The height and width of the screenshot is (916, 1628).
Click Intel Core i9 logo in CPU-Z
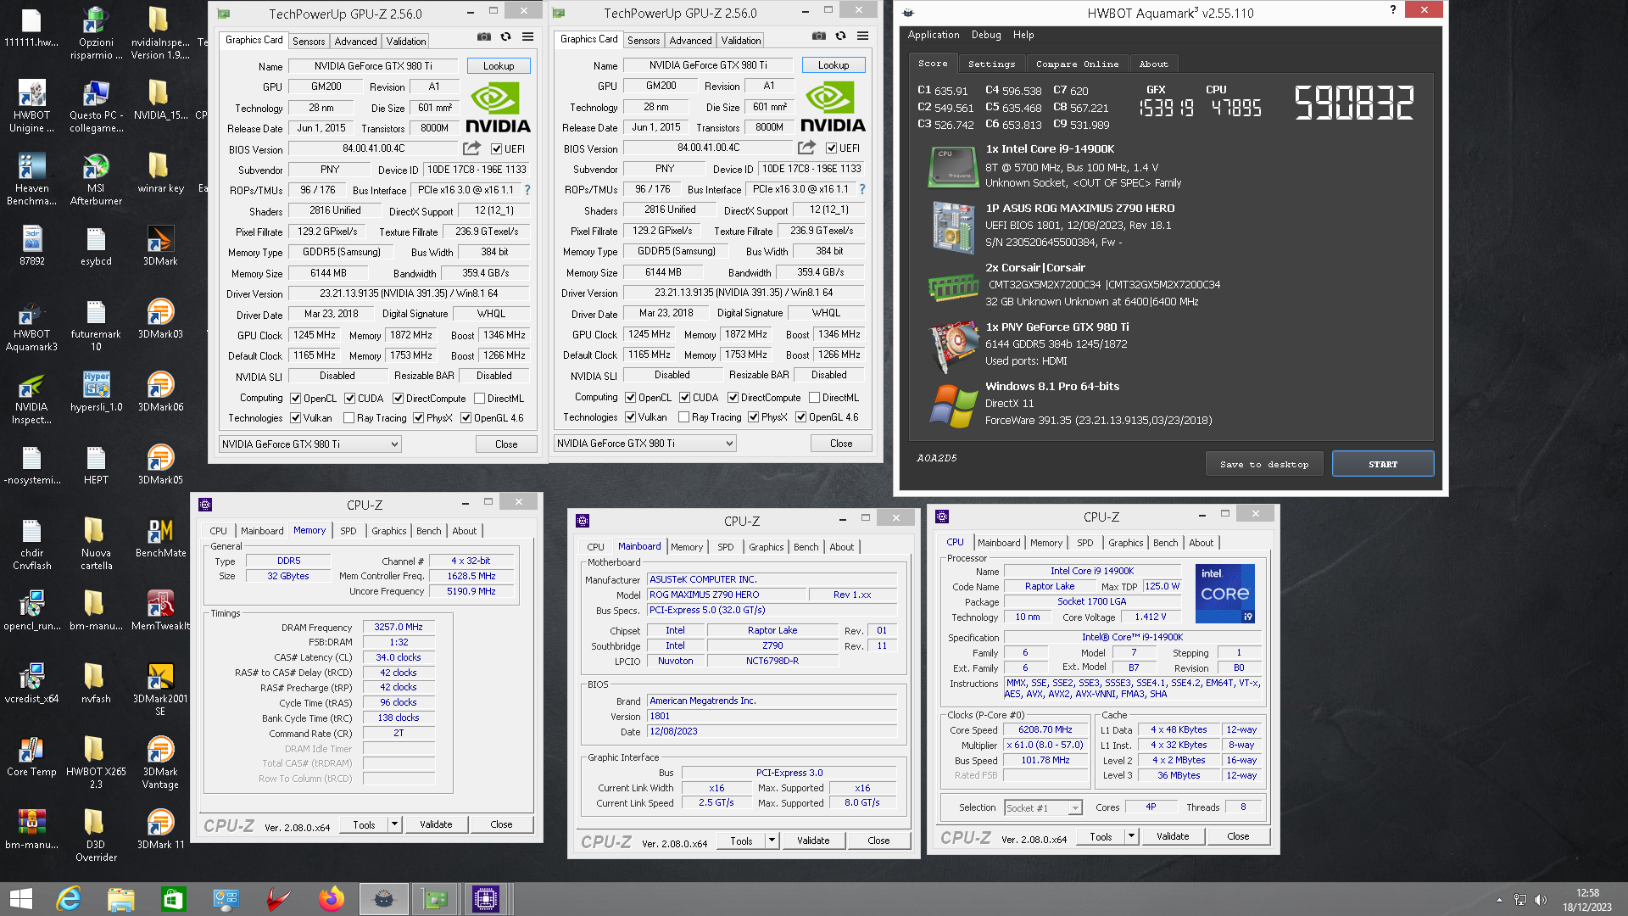tap(1224, 594)
